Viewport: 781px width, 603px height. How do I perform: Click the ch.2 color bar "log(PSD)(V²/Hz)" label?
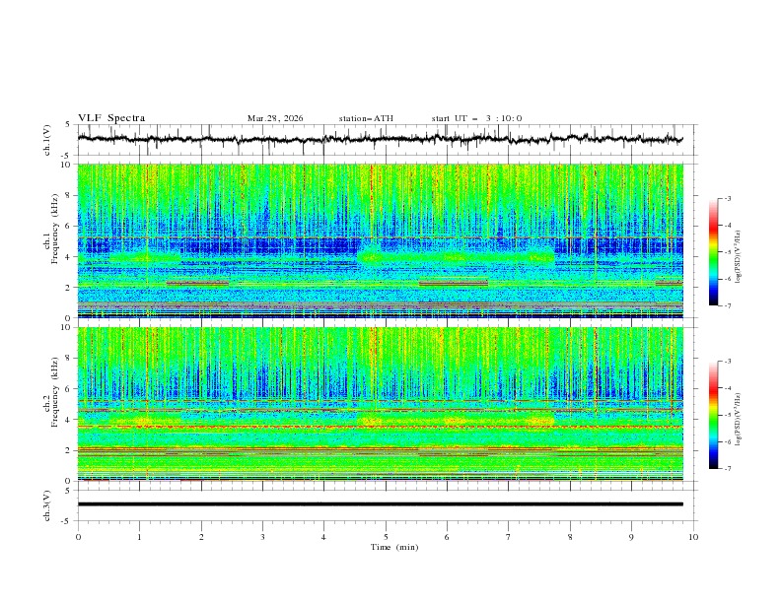click(x=739, y=419)
